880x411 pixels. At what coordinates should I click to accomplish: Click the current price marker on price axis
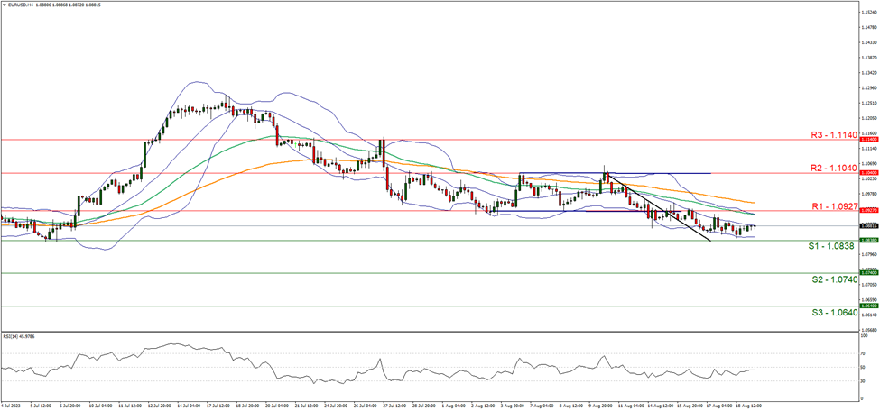[868, 225]
